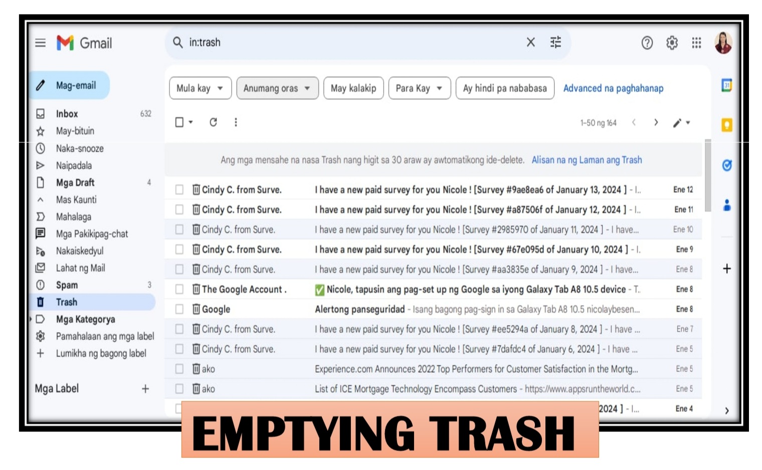This screenshot has width=762, height=470.
Task: Click the Mag-email compose button
Action: [x=70, y=85]
